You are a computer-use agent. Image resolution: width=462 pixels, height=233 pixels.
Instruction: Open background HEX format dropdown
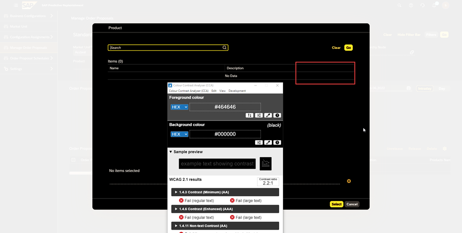(x=179, y=134)
